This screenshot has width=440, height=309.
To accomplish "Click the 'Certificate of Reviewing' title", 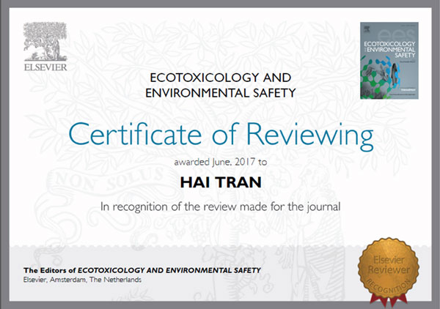I will pyautogui.click(x=221, y=136).
